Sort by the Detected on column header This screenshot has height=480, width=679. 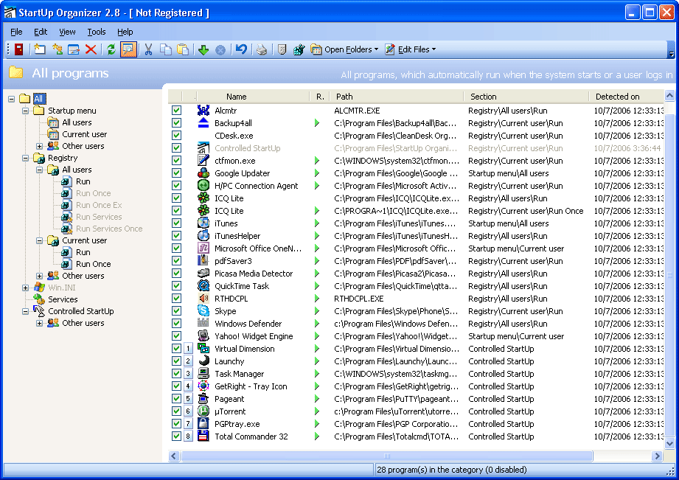(x=626, y=97)
